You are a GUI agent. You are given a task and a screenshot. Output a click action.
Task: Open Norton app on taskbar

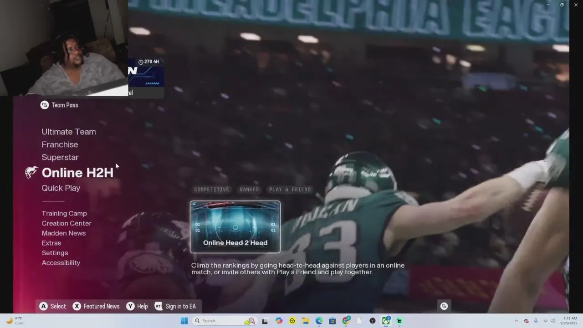coord(292,321)
